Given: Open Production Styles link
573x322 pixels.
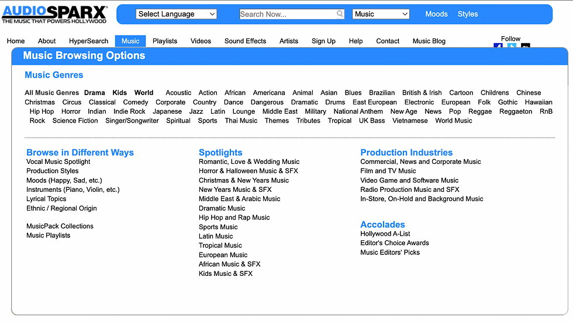Looking at the screenshot, I should point(52,171).
